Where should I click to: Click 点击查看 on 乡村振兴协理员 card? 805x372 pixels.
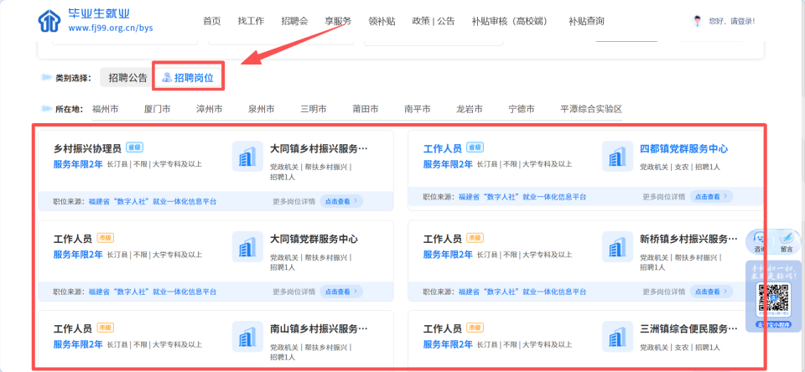pos(341,201)
